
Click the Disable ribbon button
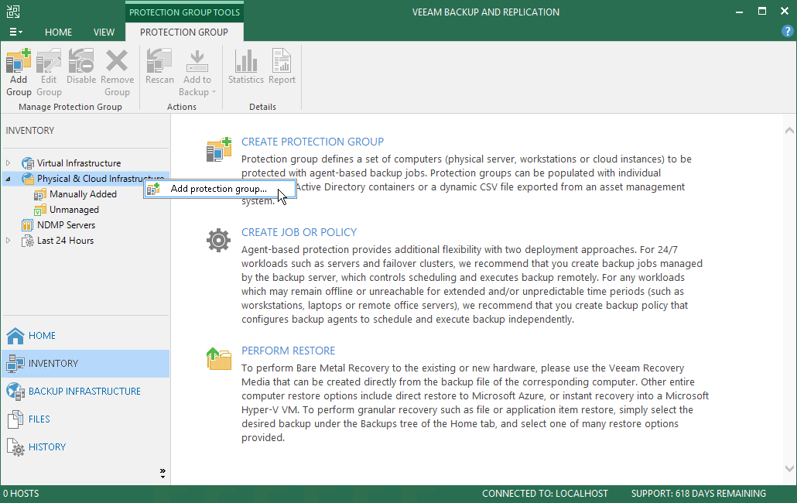(80, 67)
